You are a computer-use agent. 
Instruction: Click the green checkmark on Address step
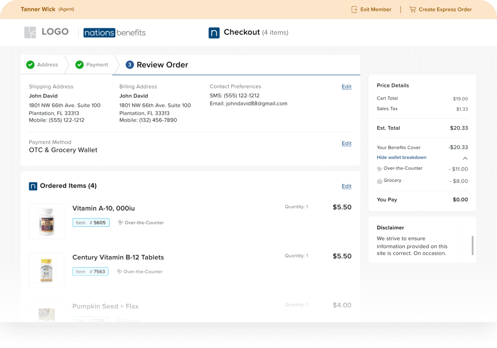tap(30, 65)
